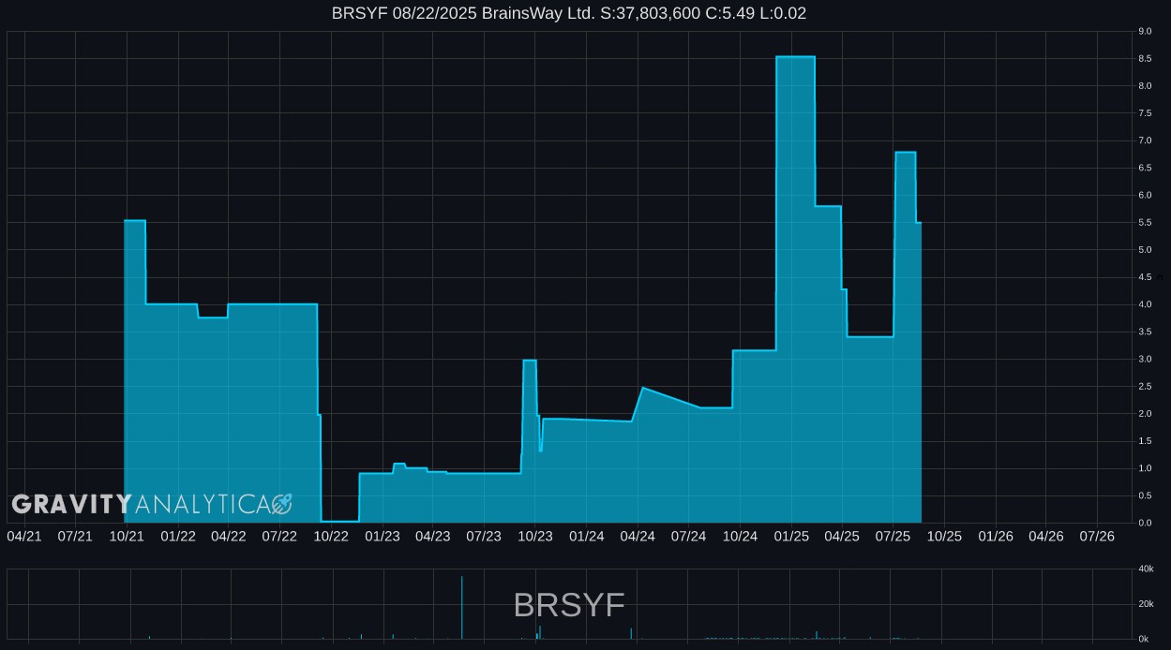The image size is (1171, 650).
Task: Click the 07/24 date axis label
Action: (689, 536)
